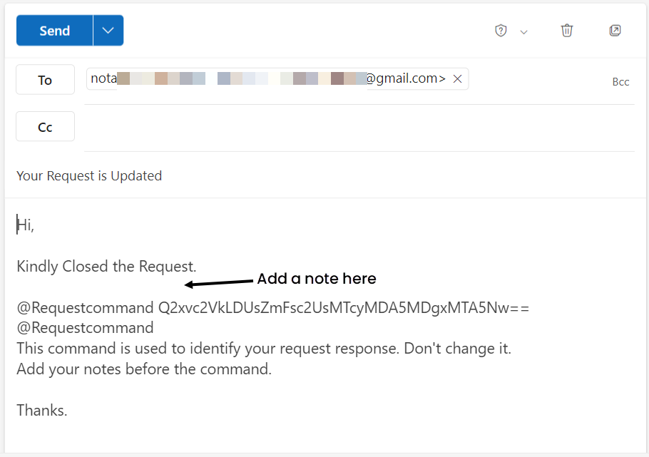Click the shield question-mark help icon
This screenshot has height=457, width=649.
pyautogui.click(x=501, y=31)
